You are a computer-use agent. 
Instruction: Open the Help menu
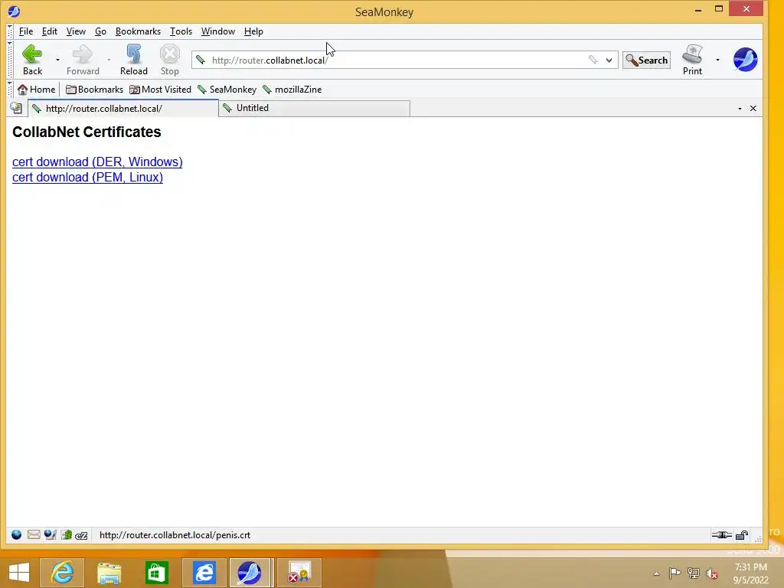(253, 31)
